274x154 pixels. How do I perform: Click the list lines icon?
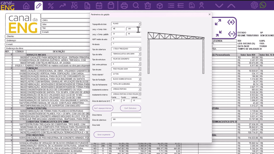pyautogui.click(x=171, y=6)
